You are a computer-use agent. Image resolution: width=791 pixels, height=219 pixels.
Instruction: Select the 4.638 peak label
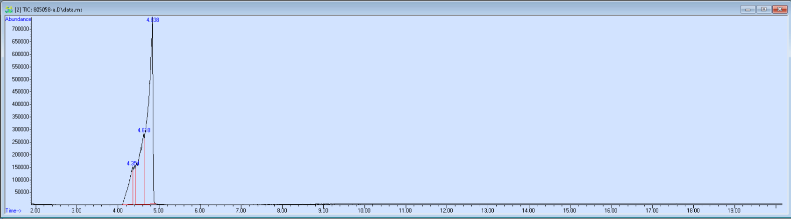[x=144, y=130]
